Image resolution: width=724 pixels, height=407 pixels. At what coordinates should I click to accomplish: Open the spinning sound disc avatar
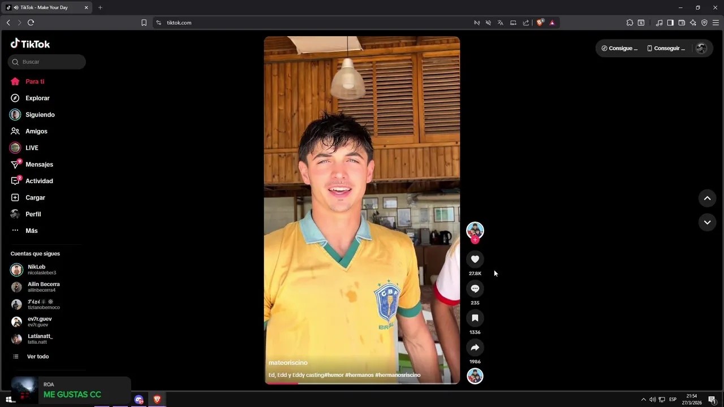pyautogui.click(x=475, y=376)
